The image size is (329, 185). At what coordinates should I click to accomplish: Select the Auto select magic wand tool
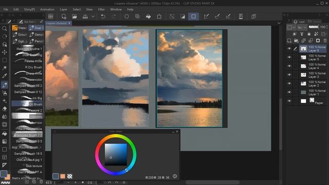point(4,68)
